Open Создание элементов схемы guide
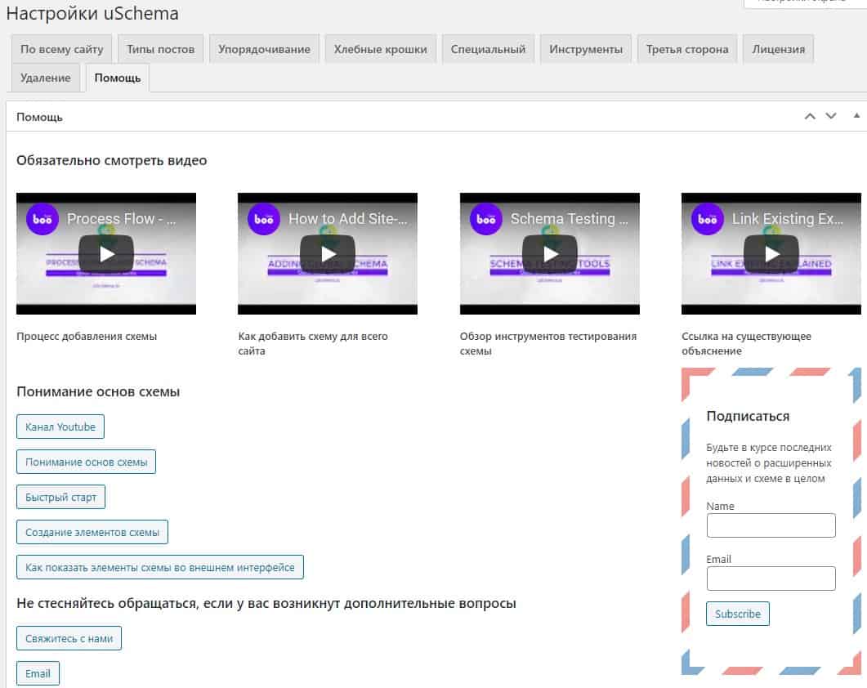This screenshot has height=688, width=867. click(x=92, y=532)
